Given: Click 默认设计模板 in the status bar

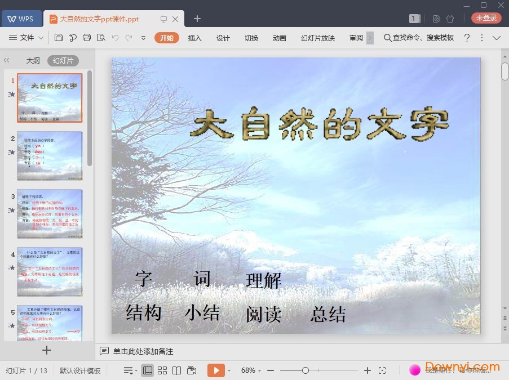Looking at the screenshot, I should pos(80,370).
